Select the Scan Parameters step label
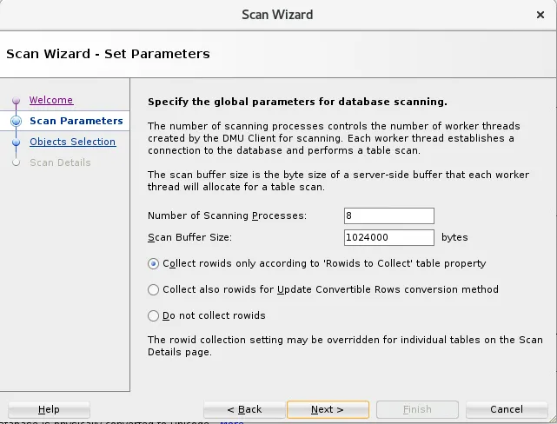Screen dimensions: 557x424 pos(76,122)
